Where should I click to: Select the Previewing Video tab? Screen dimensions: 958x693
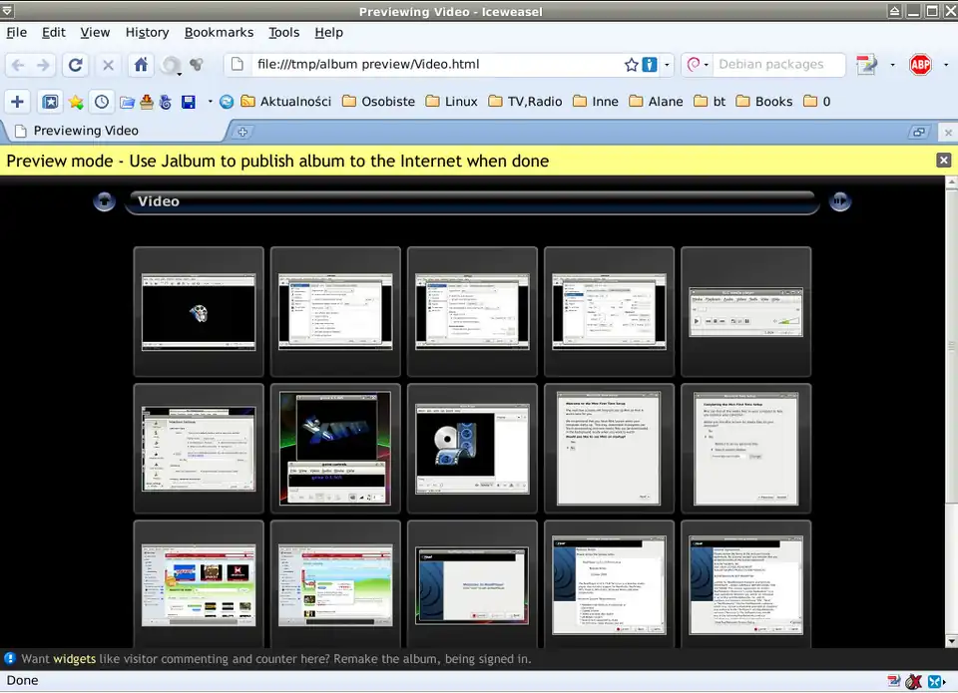click(85, 131)
